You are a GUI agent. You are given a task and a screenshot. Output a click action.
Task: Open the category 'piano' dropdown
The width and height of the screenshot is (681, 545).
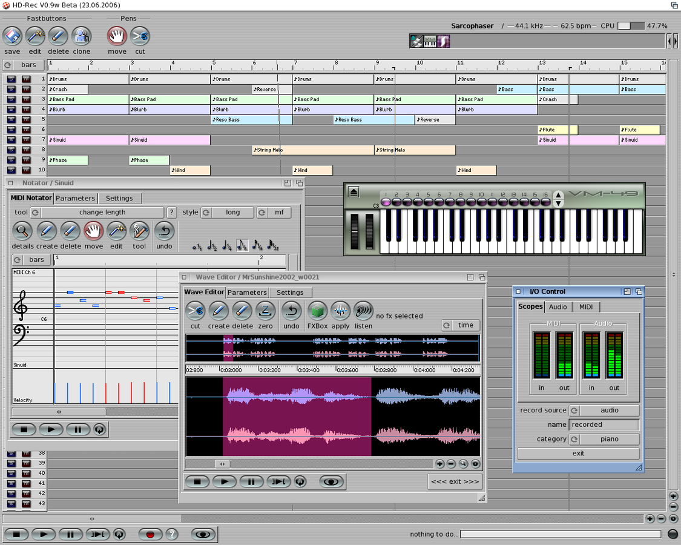click(x=608, y=439)
